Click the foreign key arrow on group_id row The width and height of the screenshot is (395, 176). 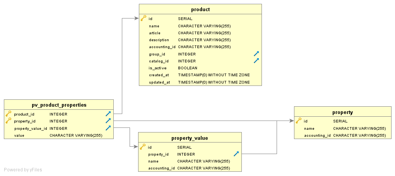click(256, 54)
